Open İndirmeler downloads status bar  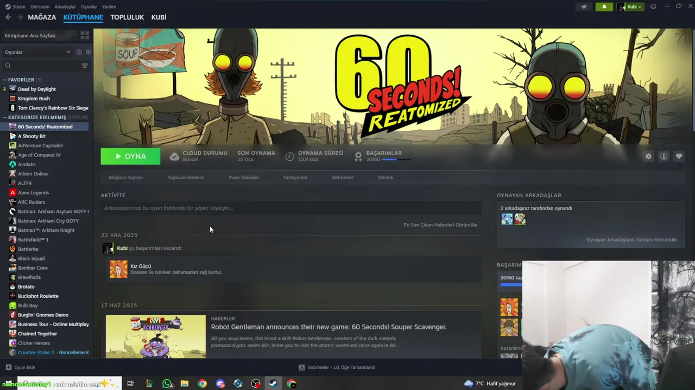point(337,367)
